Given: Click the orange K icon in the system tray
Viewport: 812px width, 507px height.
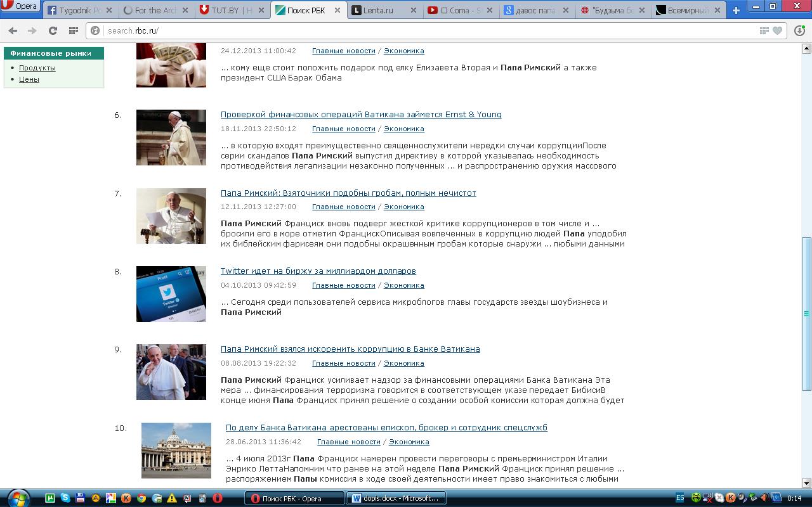Looking at the screenshot, I should click(x=731, y=498).
